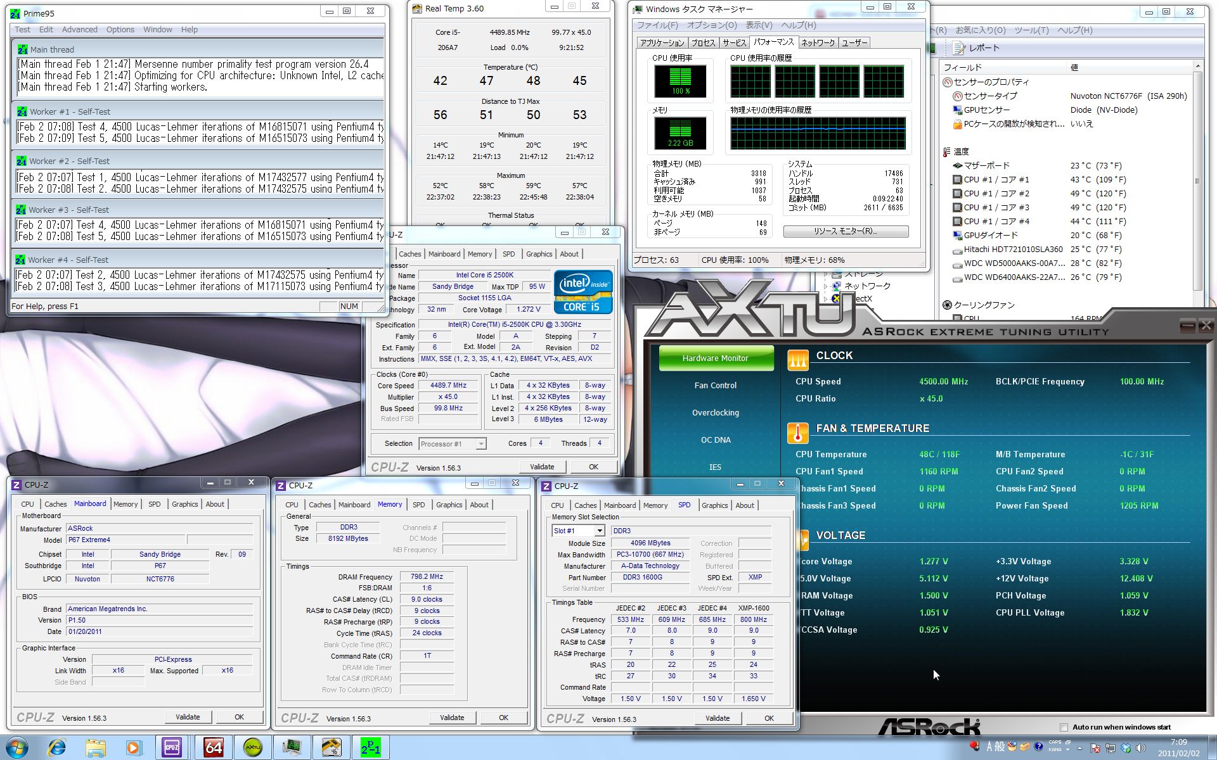Select Graphics tab in SPD CPU-Z window
This screenshot has width=1217, height=760.
tap(714, 505)
